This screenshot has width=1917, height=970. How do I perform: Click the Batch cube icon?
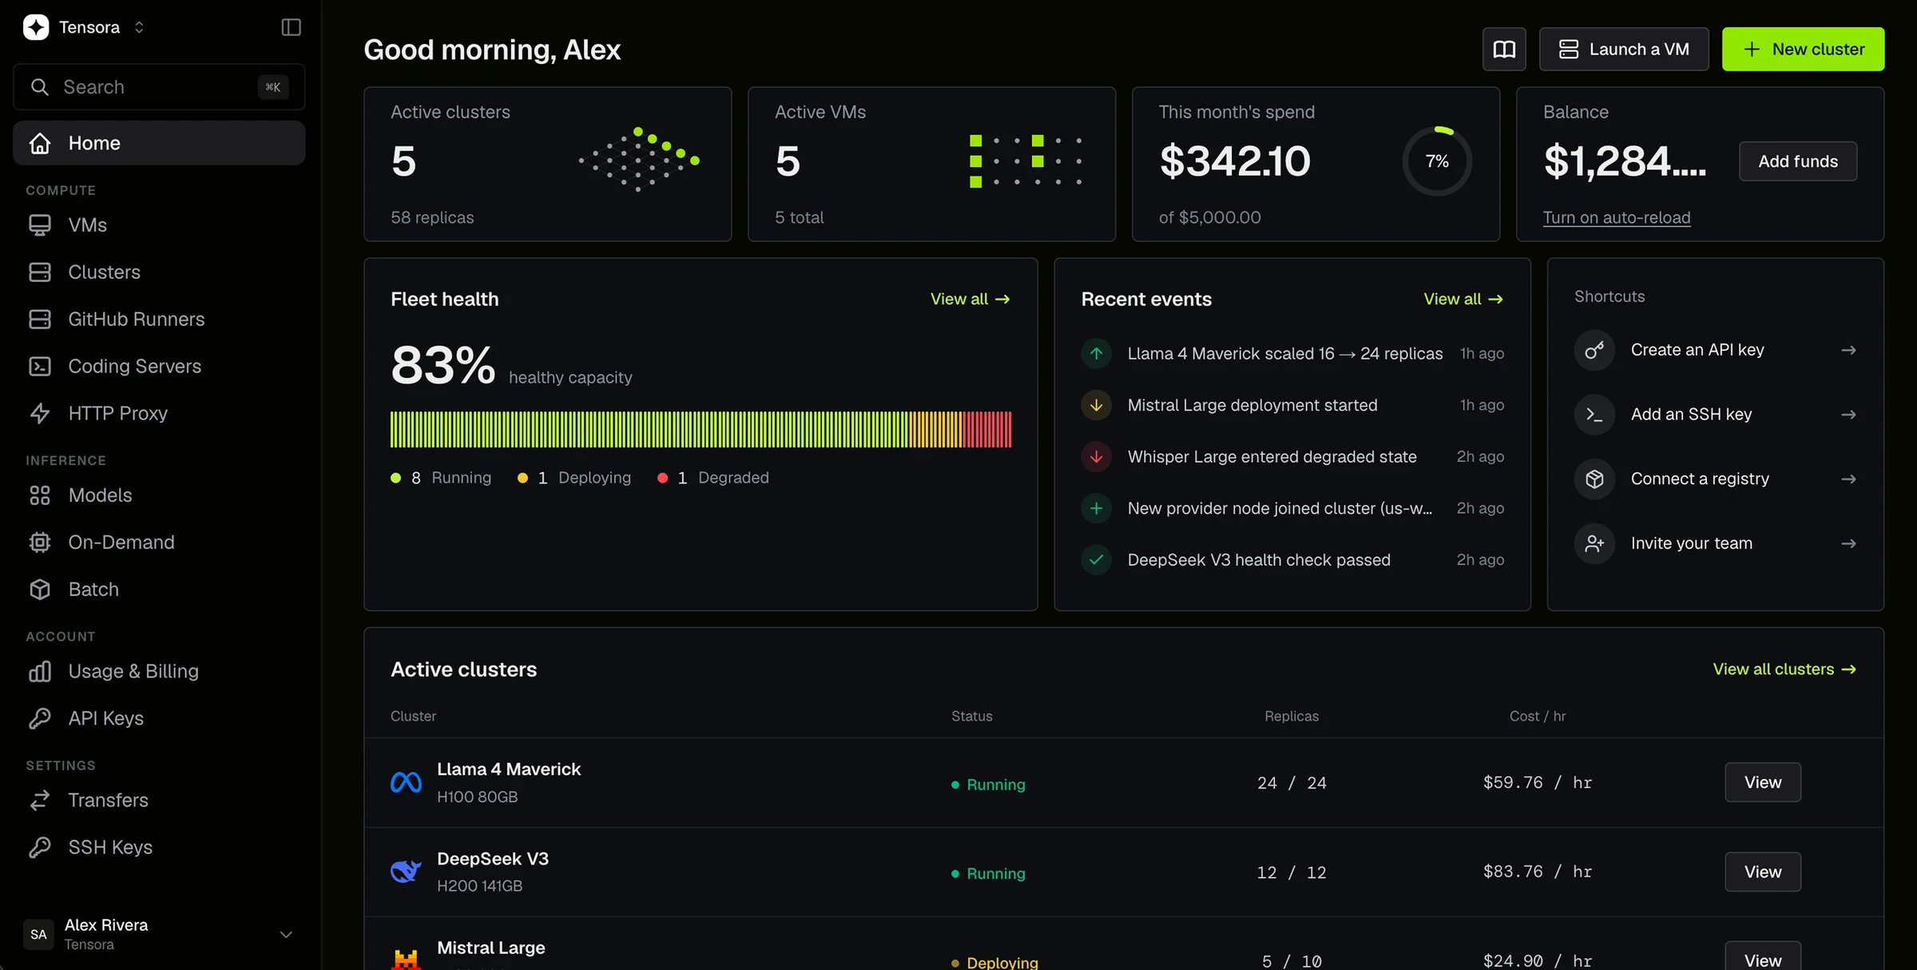(40, 590)
